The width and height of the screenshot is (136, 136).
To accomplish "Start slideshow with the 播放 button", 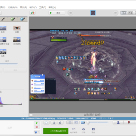I will [57, 13].
